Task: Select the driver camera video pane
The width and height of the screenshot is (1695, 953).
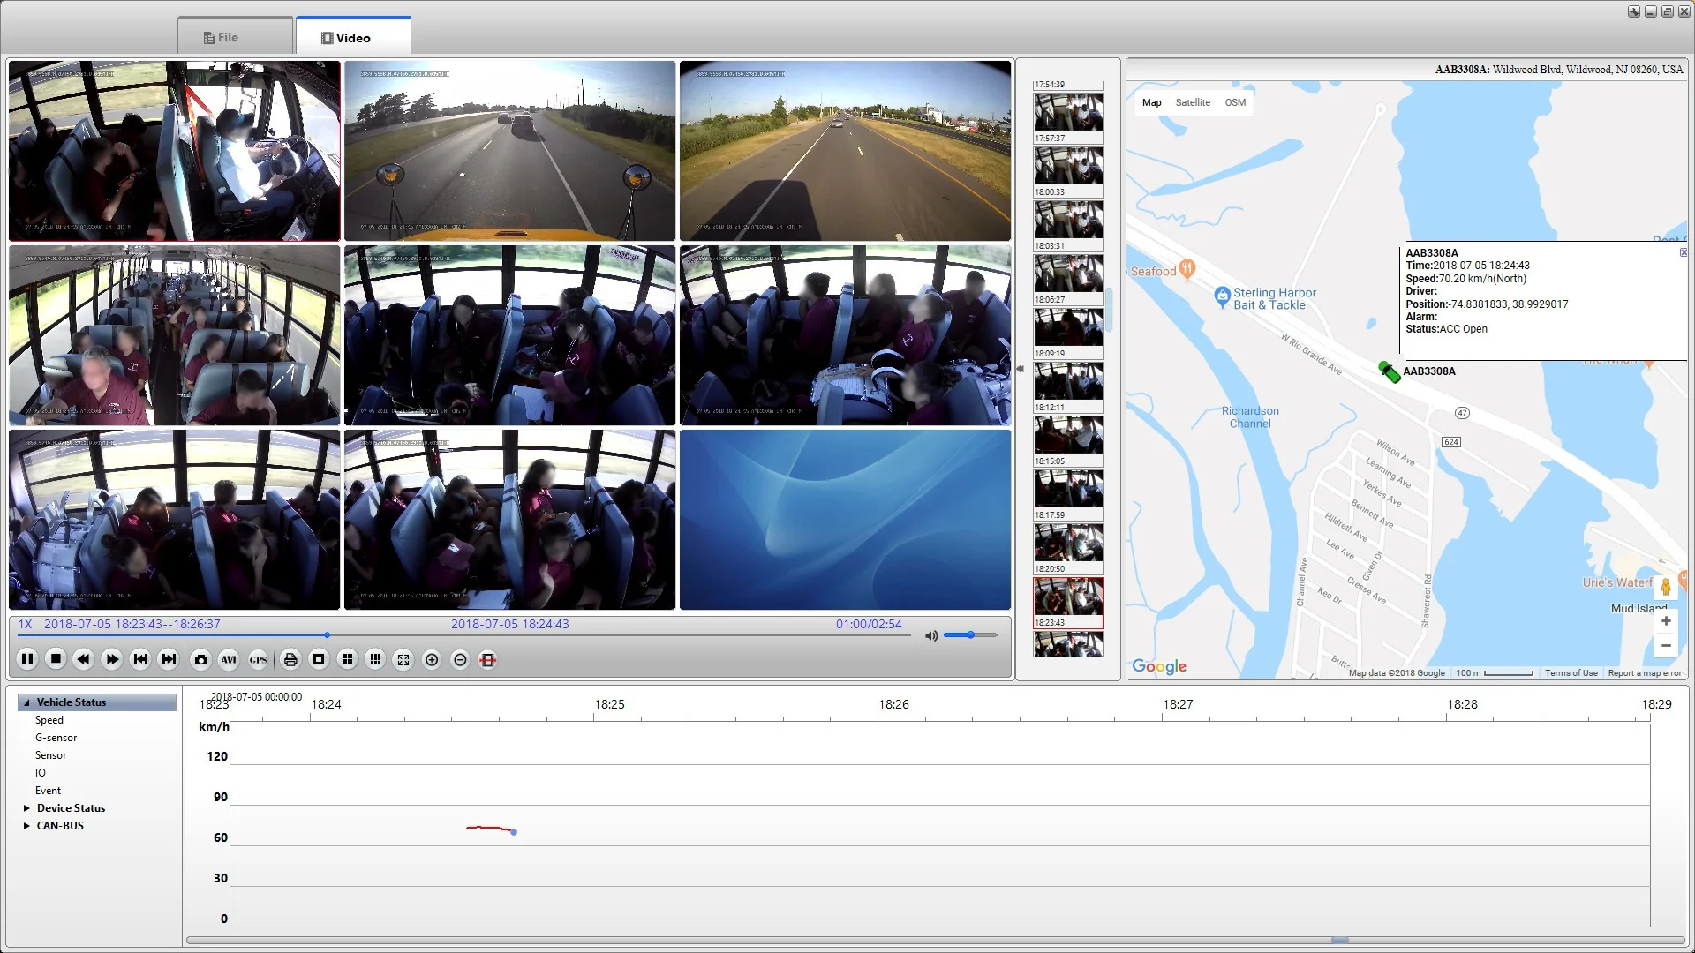Action: coord(175,151)
